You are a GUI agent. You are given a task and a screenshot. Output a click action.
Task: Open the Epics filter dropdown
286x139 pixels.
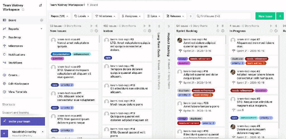click(154, 16)
